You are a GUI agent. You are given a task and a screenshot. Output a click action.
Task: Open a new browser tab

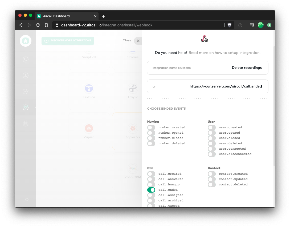(103, 16)
